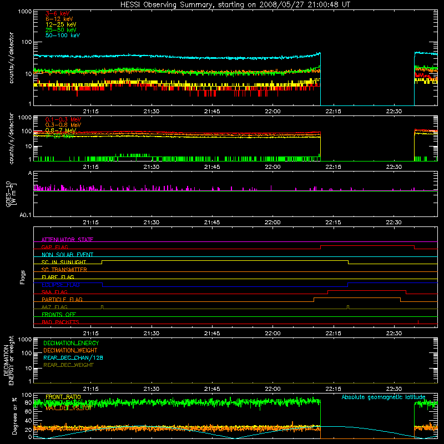
Task: Click the green 7-20 MeV legend label
Action: (60, 136)
